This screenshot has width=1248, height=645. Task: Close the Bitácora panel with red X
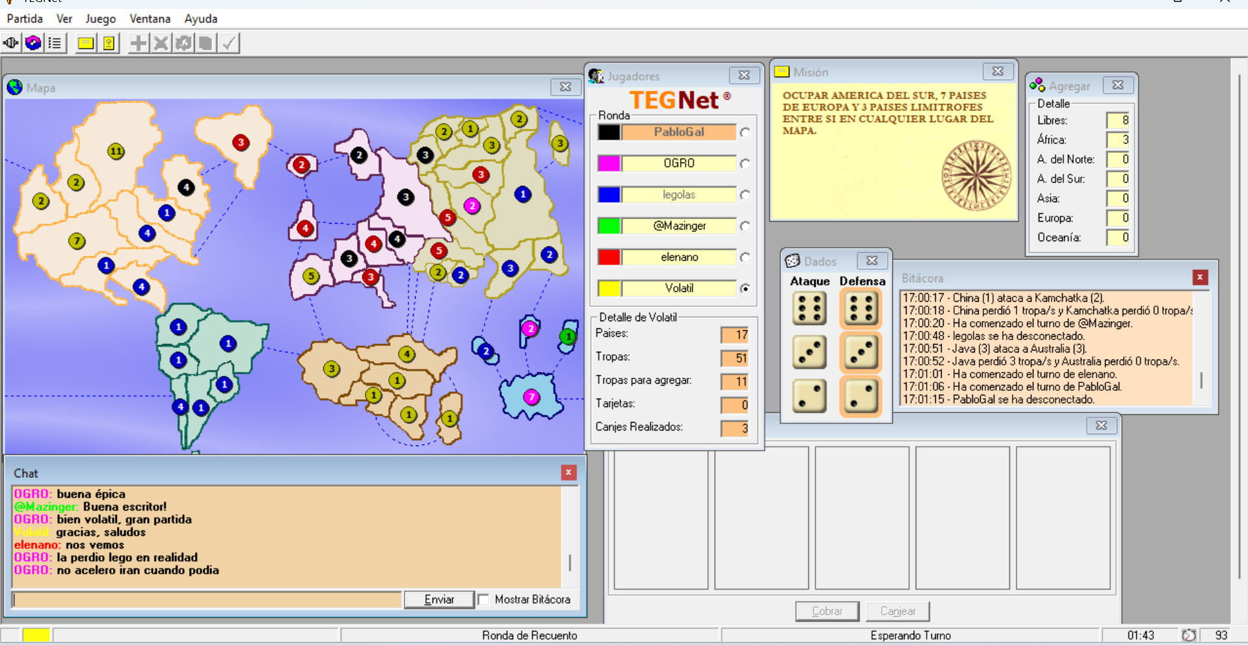(x=1200, y=278)
